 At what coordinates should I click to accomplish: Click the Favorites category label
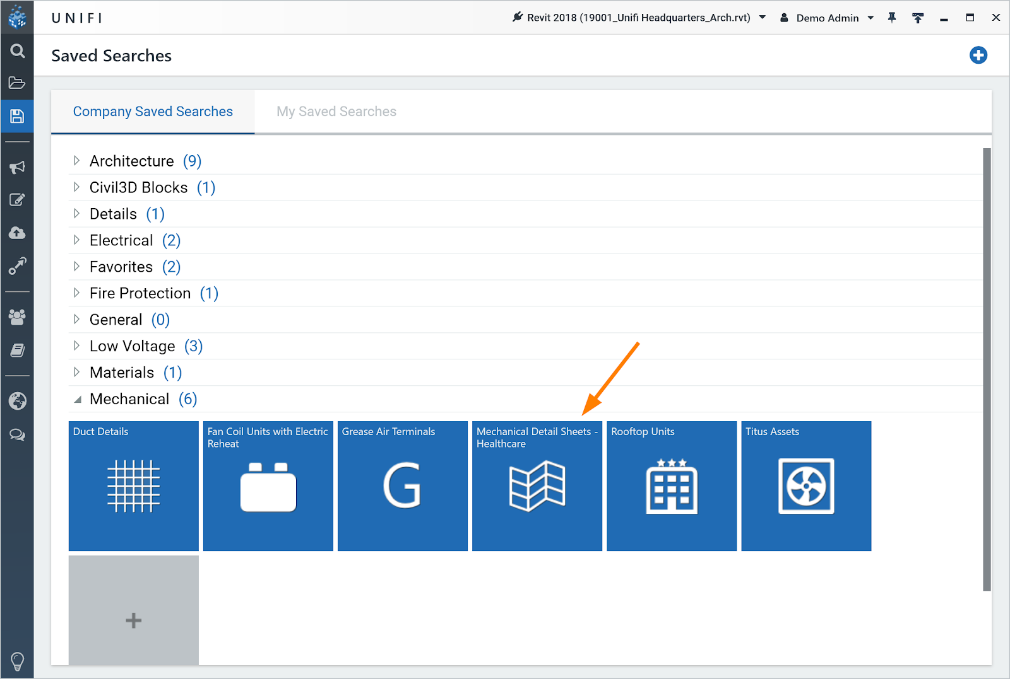point(121,267)
